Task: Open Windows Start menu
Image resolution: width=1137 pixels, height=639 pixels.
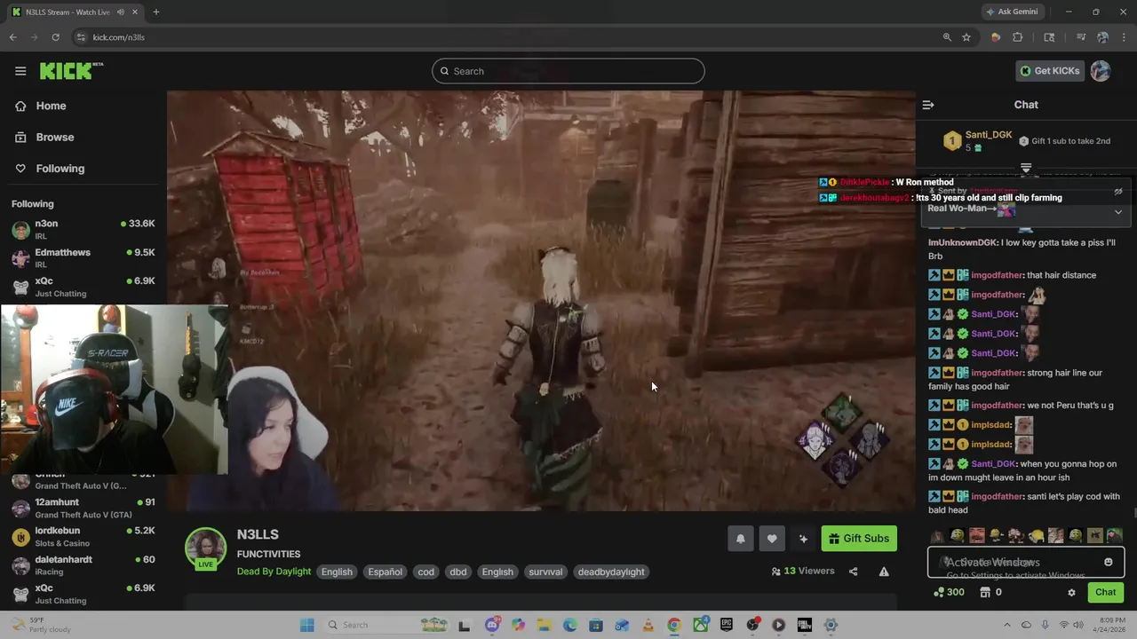Action: (x=307, y=625)
